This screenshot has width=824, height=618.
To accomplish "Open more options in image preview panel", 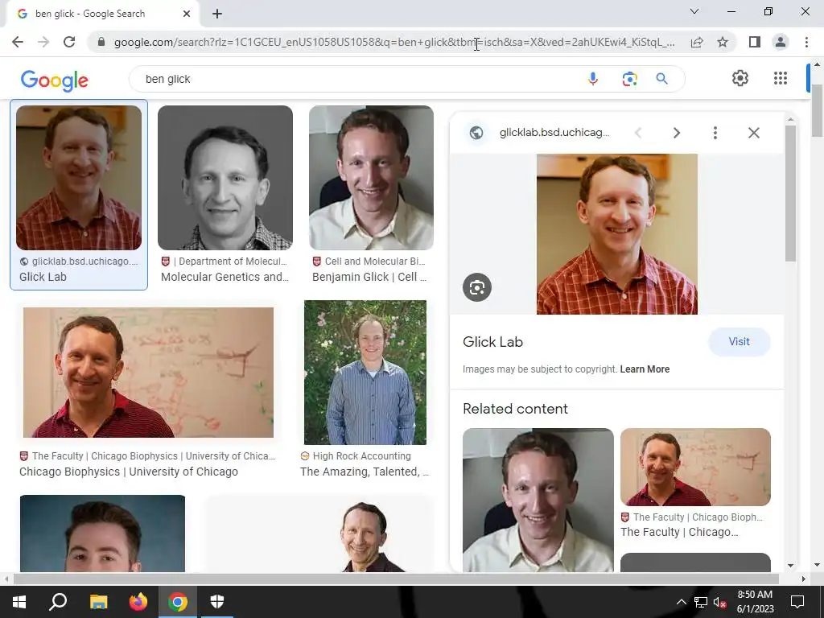I will click(715, 133).
